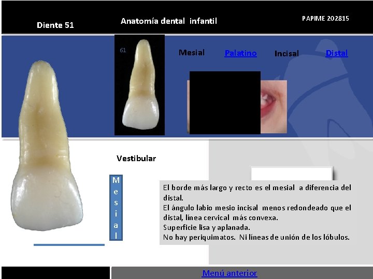Select the Incisal view label
Viewport: 373px width, 279px height.
[286, 53]
